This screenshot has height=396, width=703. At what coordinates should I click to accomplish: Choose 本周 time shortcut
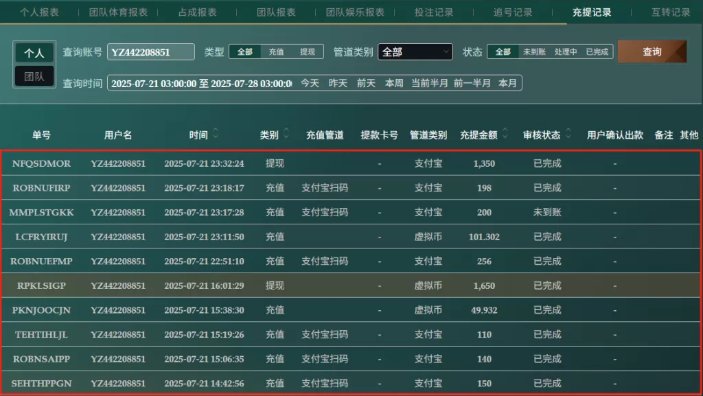(394, 83)
